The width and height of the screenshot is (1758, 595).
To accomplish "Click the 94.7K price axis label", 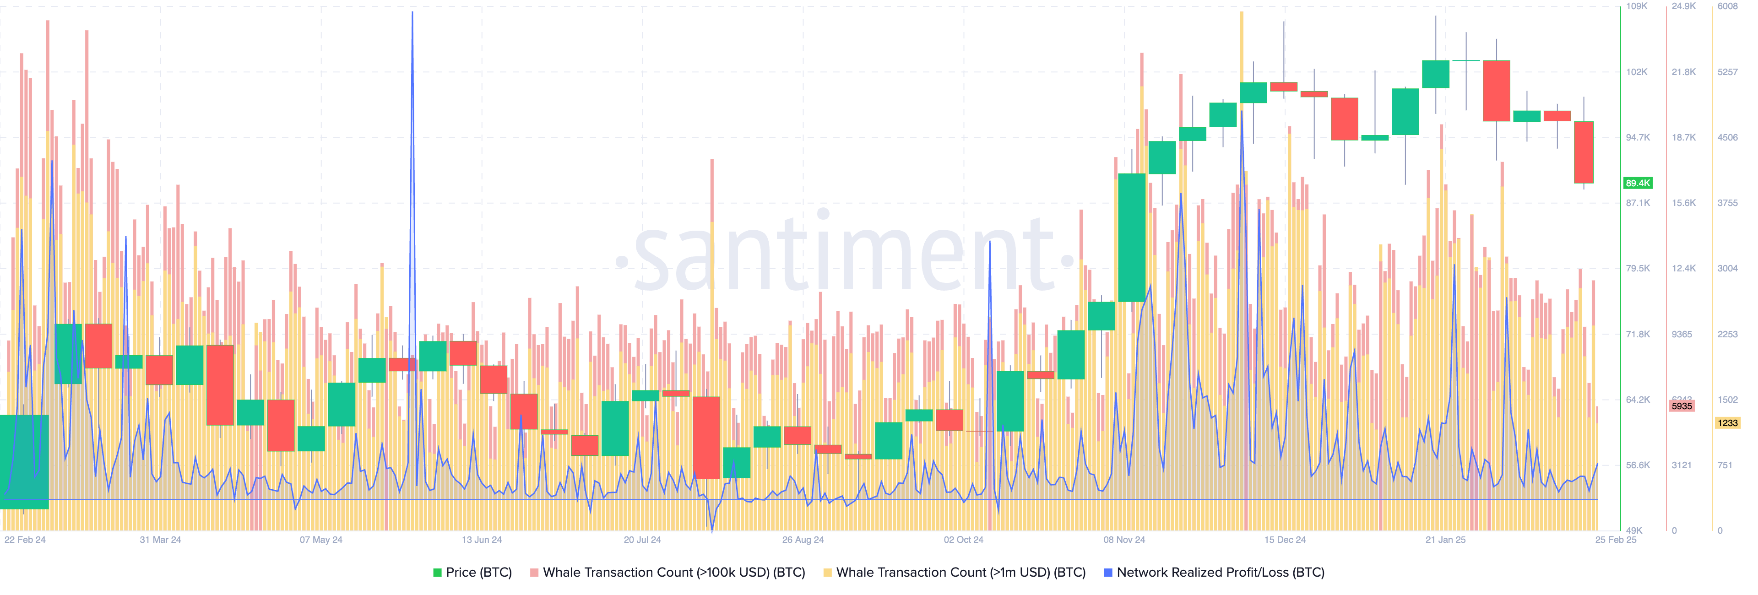I will pyautogui.click(x=1638, y=137).
